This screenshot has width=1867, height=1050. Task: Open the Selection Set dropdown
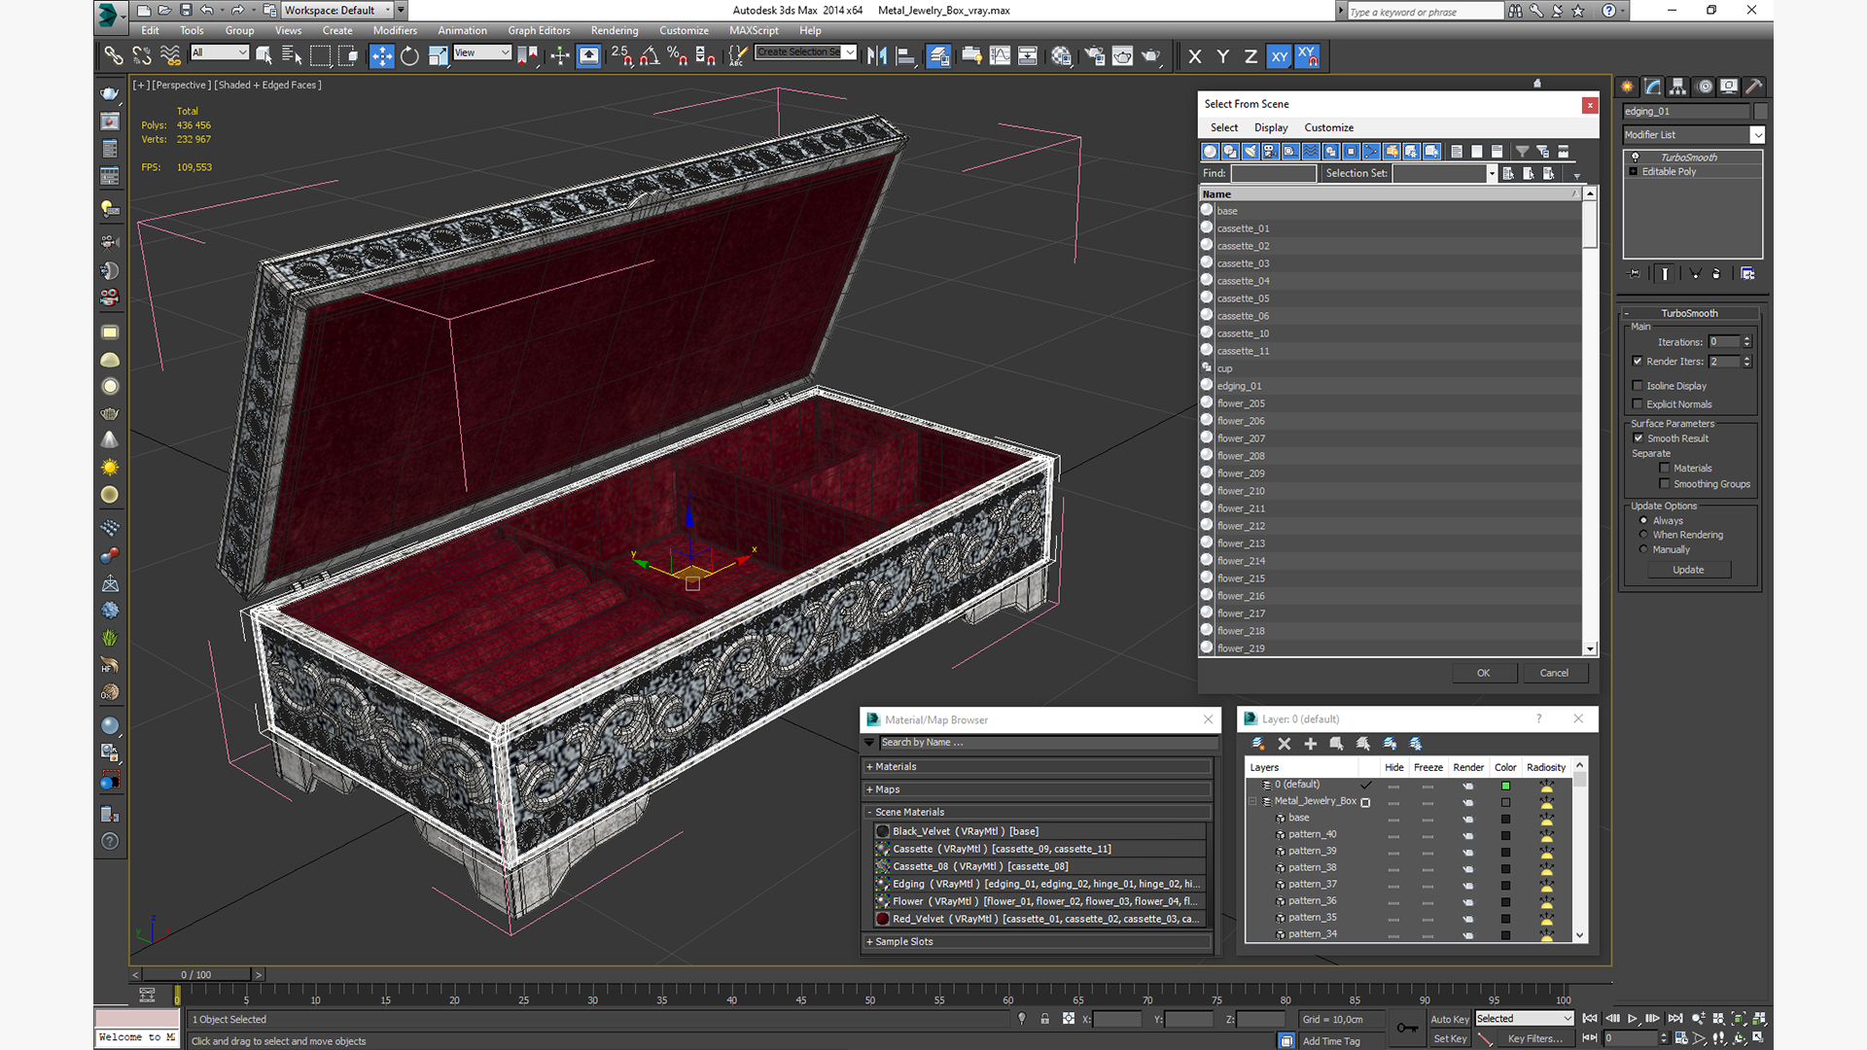(x=1491, y=174)
